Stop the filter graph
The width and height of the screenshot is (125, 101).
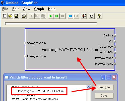pyautogui.click(x=62, y=16)
